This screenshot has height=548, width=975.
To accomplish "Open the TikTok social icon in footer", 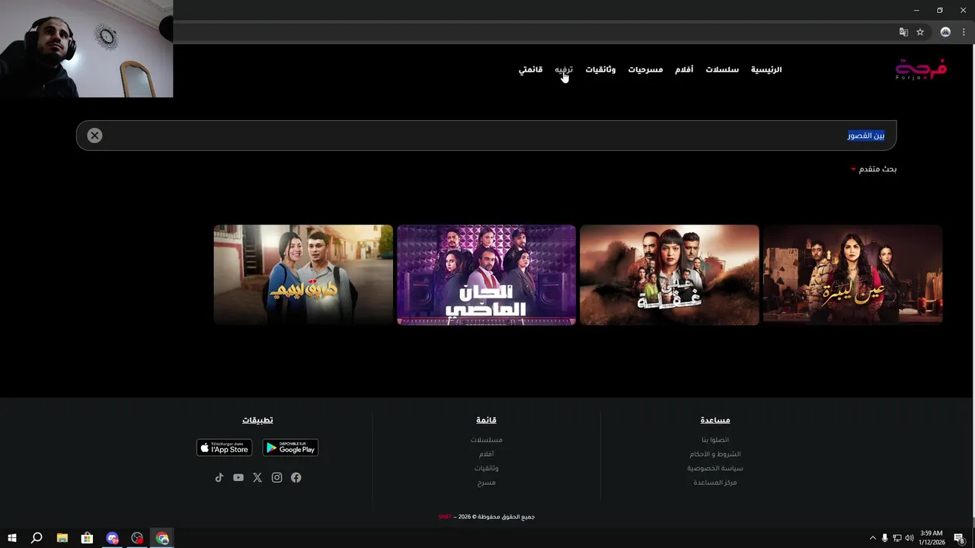I will (x=219, y=477).
